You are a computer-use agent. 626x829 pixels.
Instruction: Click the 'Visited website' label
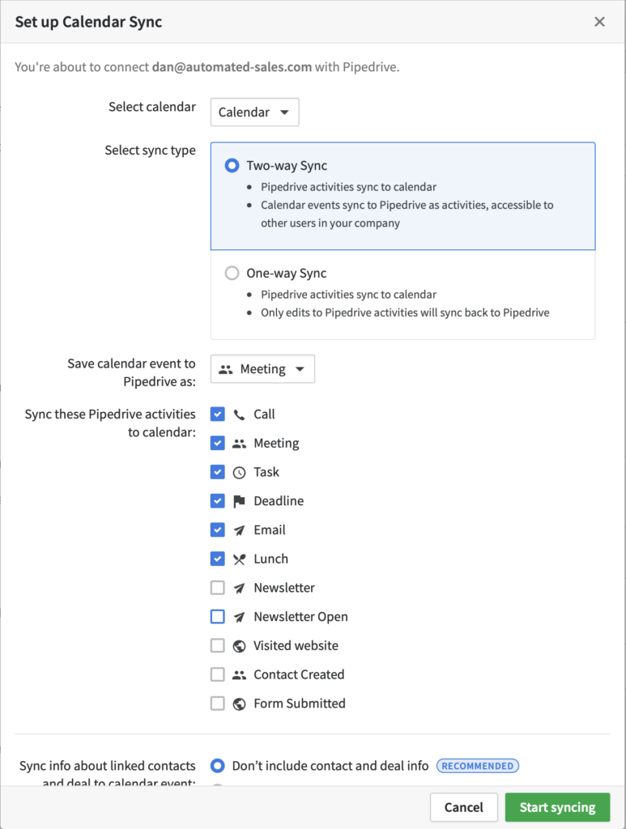point(296,645)
